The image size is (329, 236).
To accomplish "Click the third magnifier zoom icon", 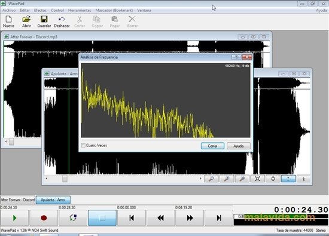I will tap(242, 179).
